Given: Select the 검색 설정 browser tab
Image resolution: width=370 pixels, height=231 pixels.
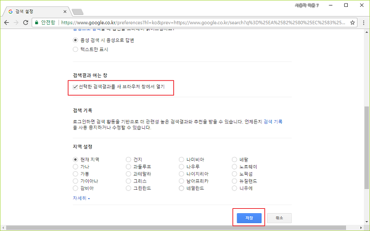Looking at the screenshot, I should (36, 12).
